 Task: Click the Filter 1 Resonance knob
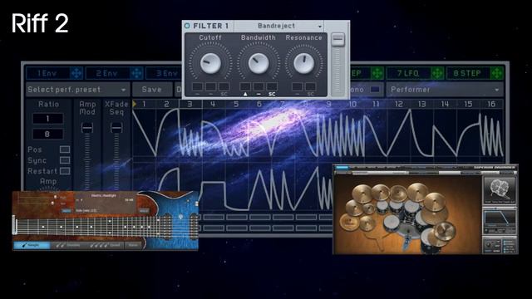click(x=303, y=63)
